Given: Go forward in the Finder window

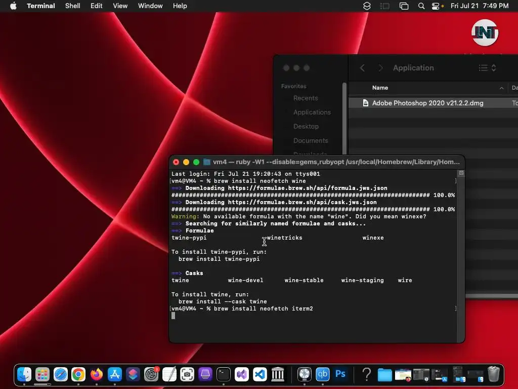Looking at the screenshot, I should (x=380, y=68).
